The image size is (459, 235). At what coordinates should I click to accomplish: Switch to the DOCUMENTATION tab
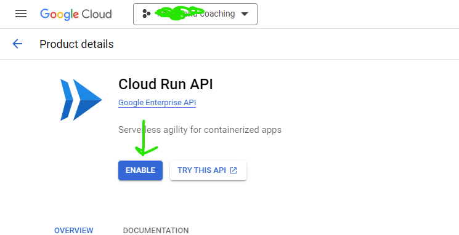(x=156, y=230)
